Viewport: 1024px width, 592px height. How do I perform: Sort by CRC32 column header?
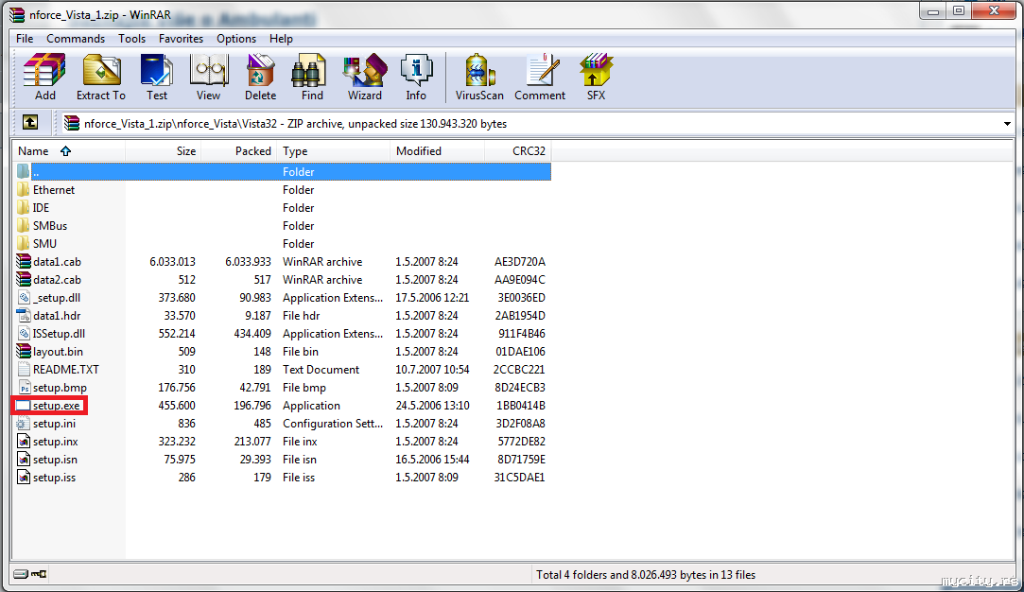coord(518,151)
